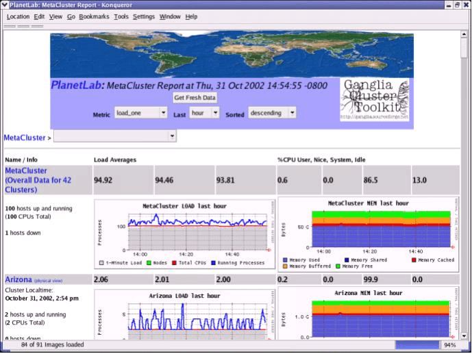Click 'October 31, 2002, 2:54 pm' localtime text
472x354 pixels.
tap(42, 299)
